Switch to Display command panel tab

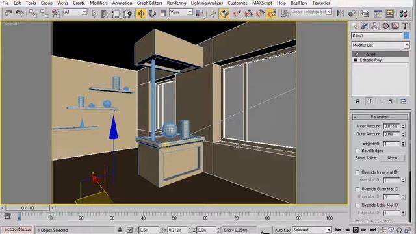pos(395,26)
